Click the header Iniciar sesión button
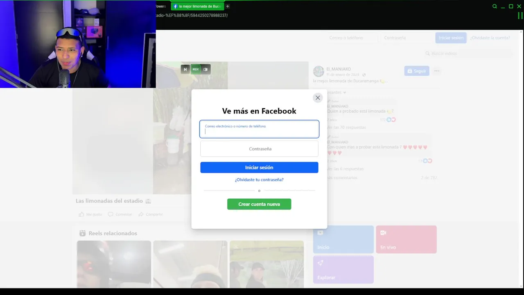 (451, 38)
